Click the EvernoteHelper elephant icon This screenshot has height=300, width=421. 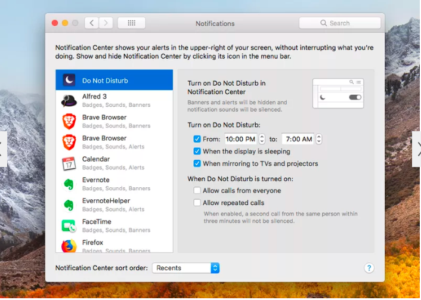click(69, 205)
